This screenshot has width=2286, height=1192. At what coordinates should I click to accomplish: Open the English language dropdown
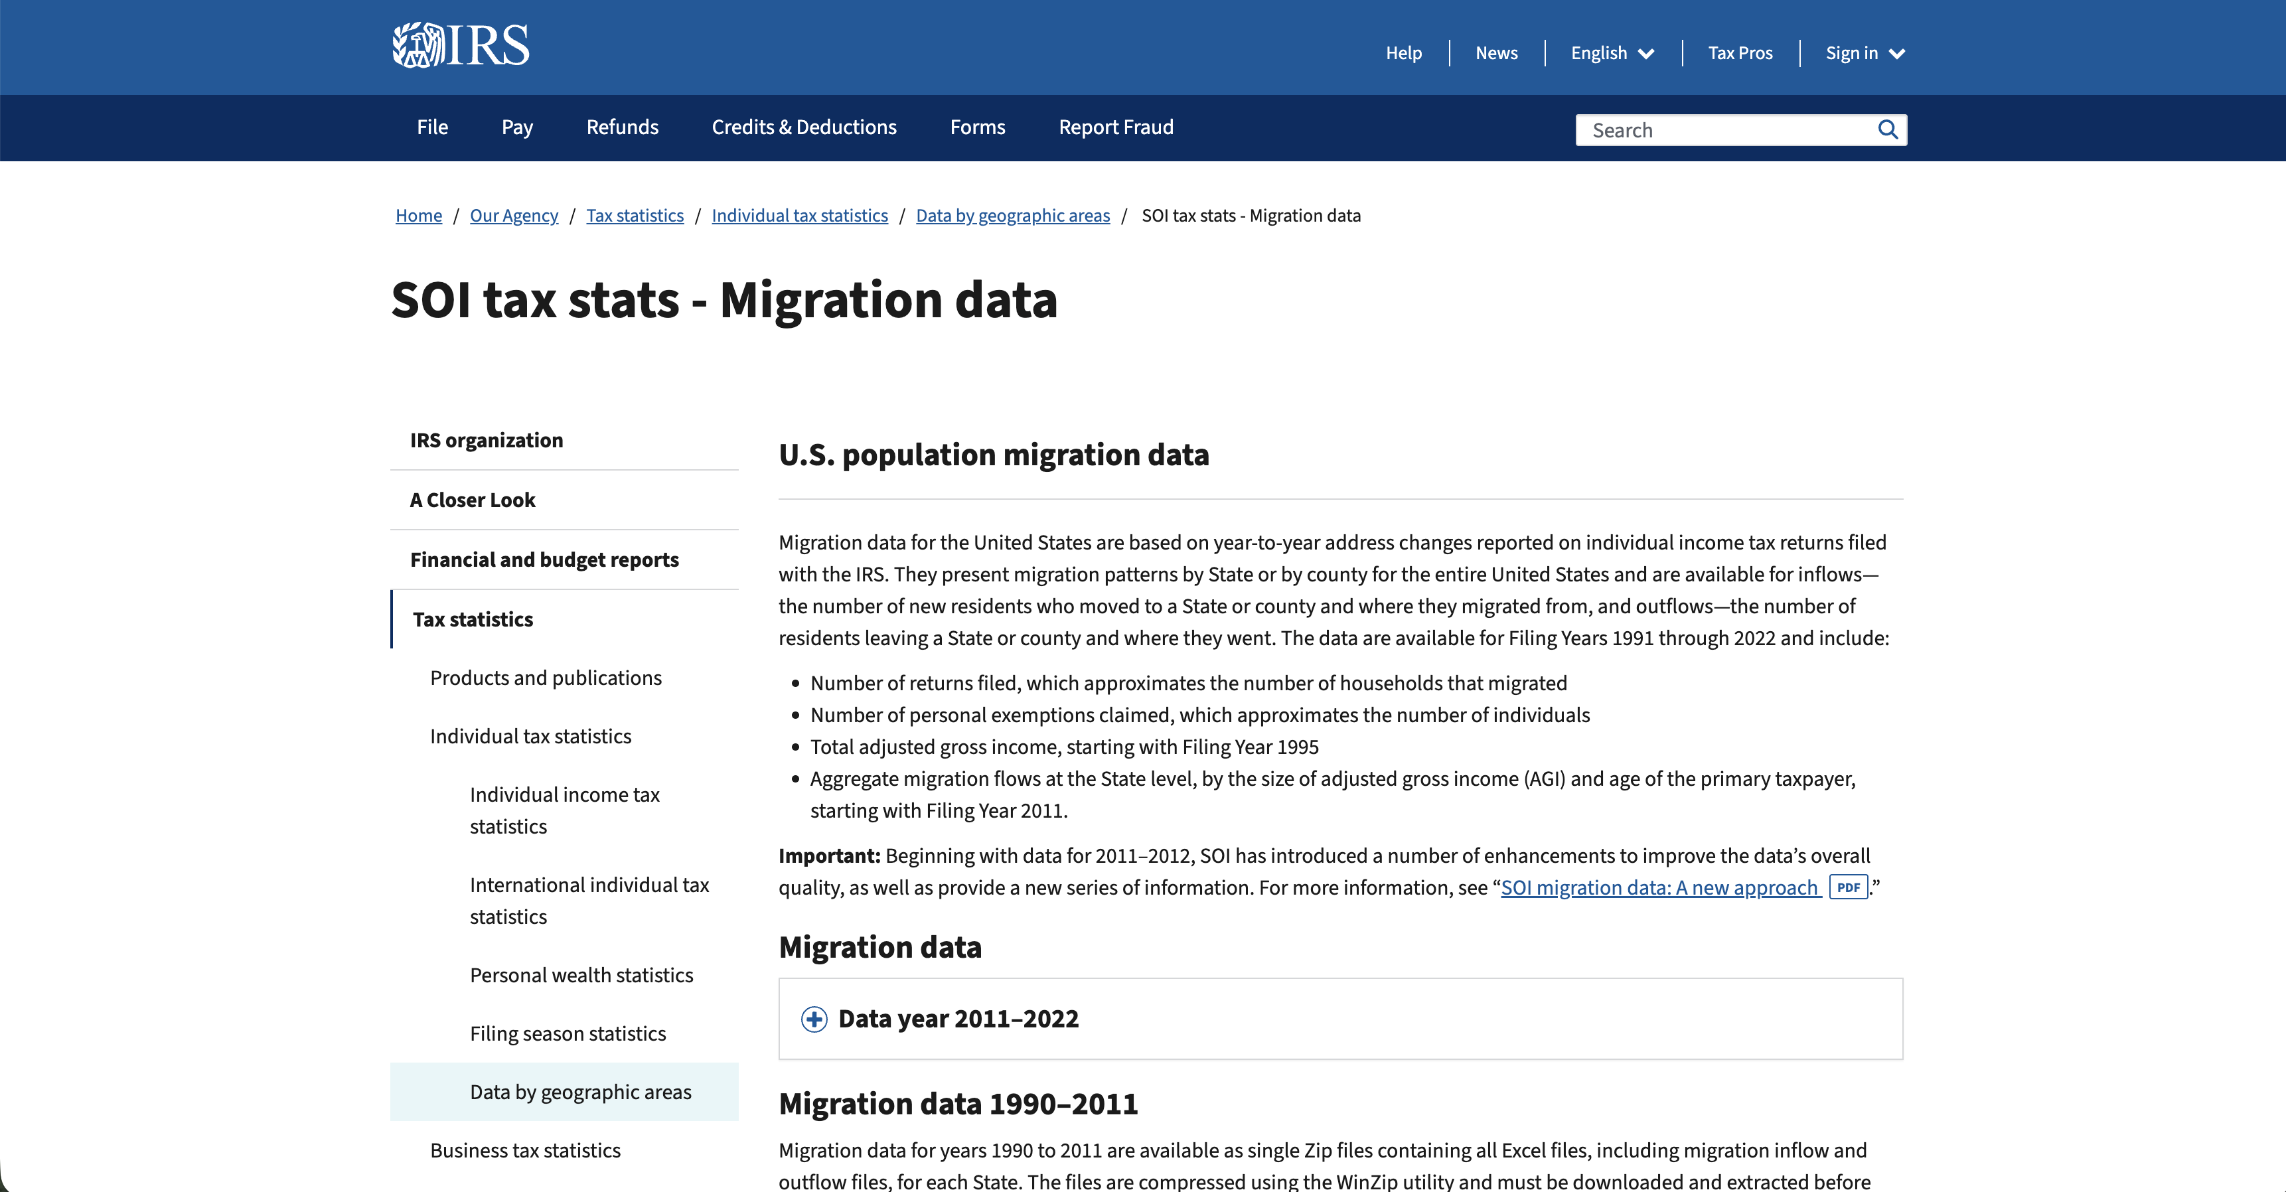tap(1612, 53)
